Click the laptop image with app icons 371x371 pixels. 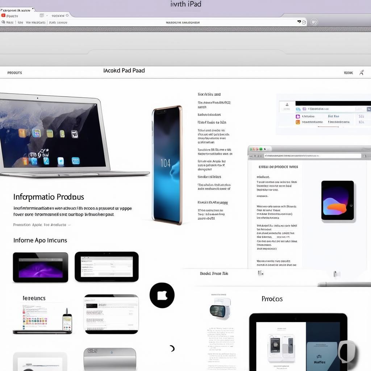tap(54, 136)
